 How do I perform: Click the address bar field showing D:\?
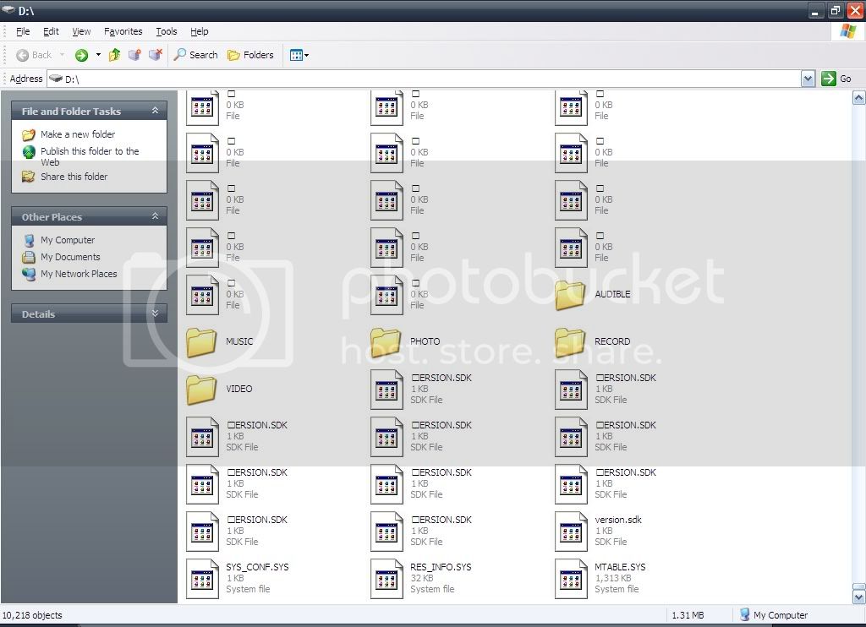pyautogui.click(x=424, y=79)
